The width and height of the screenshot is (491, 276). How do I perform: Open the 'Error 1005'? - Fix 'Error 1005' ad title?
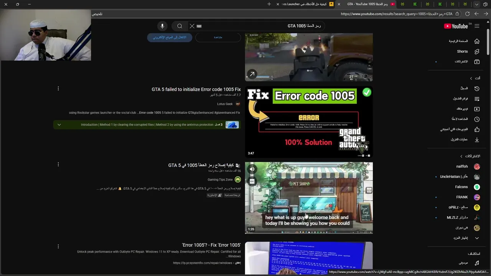click(211, 245)
